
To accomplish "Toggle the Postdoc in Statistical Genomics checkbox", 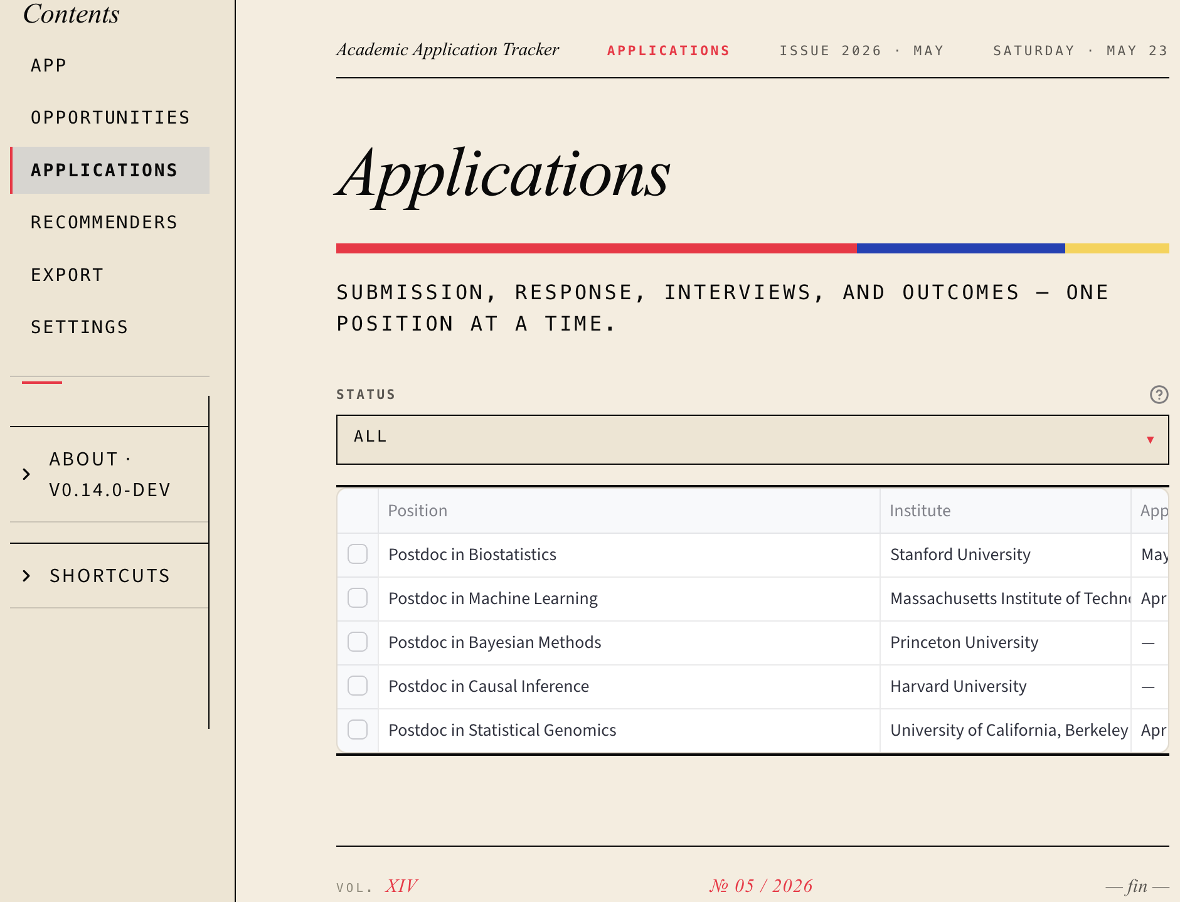I will [358, 730].
